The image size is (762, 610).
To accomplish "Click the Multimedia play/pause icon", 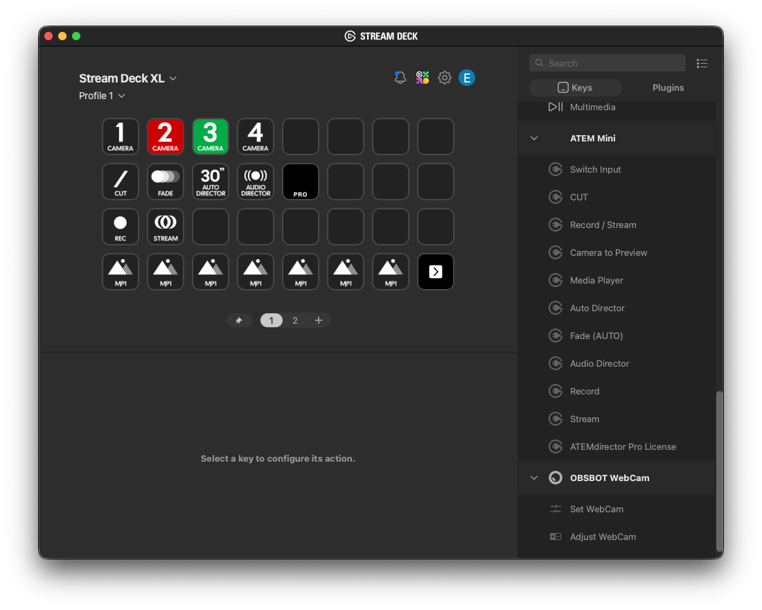I will 556,107.
